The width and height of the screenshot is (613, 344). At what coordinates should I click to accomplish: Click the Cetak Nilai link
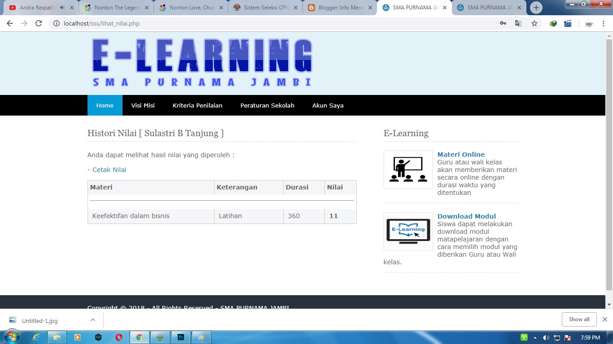[109, 169]
